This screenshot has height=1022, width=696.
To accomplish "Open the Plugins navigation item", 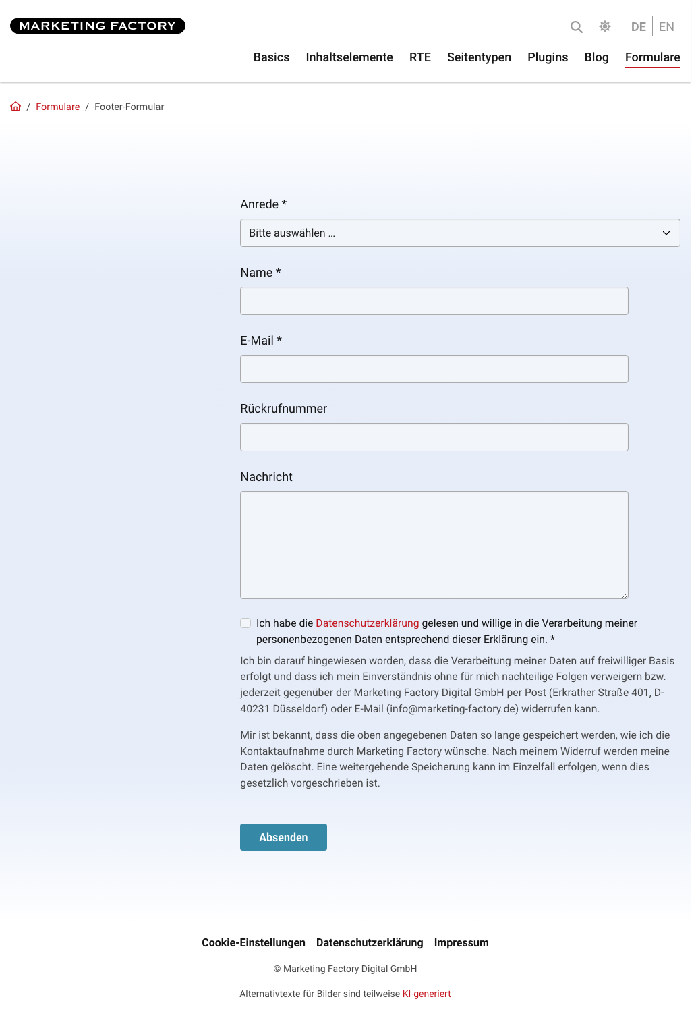I will point(548,57).
